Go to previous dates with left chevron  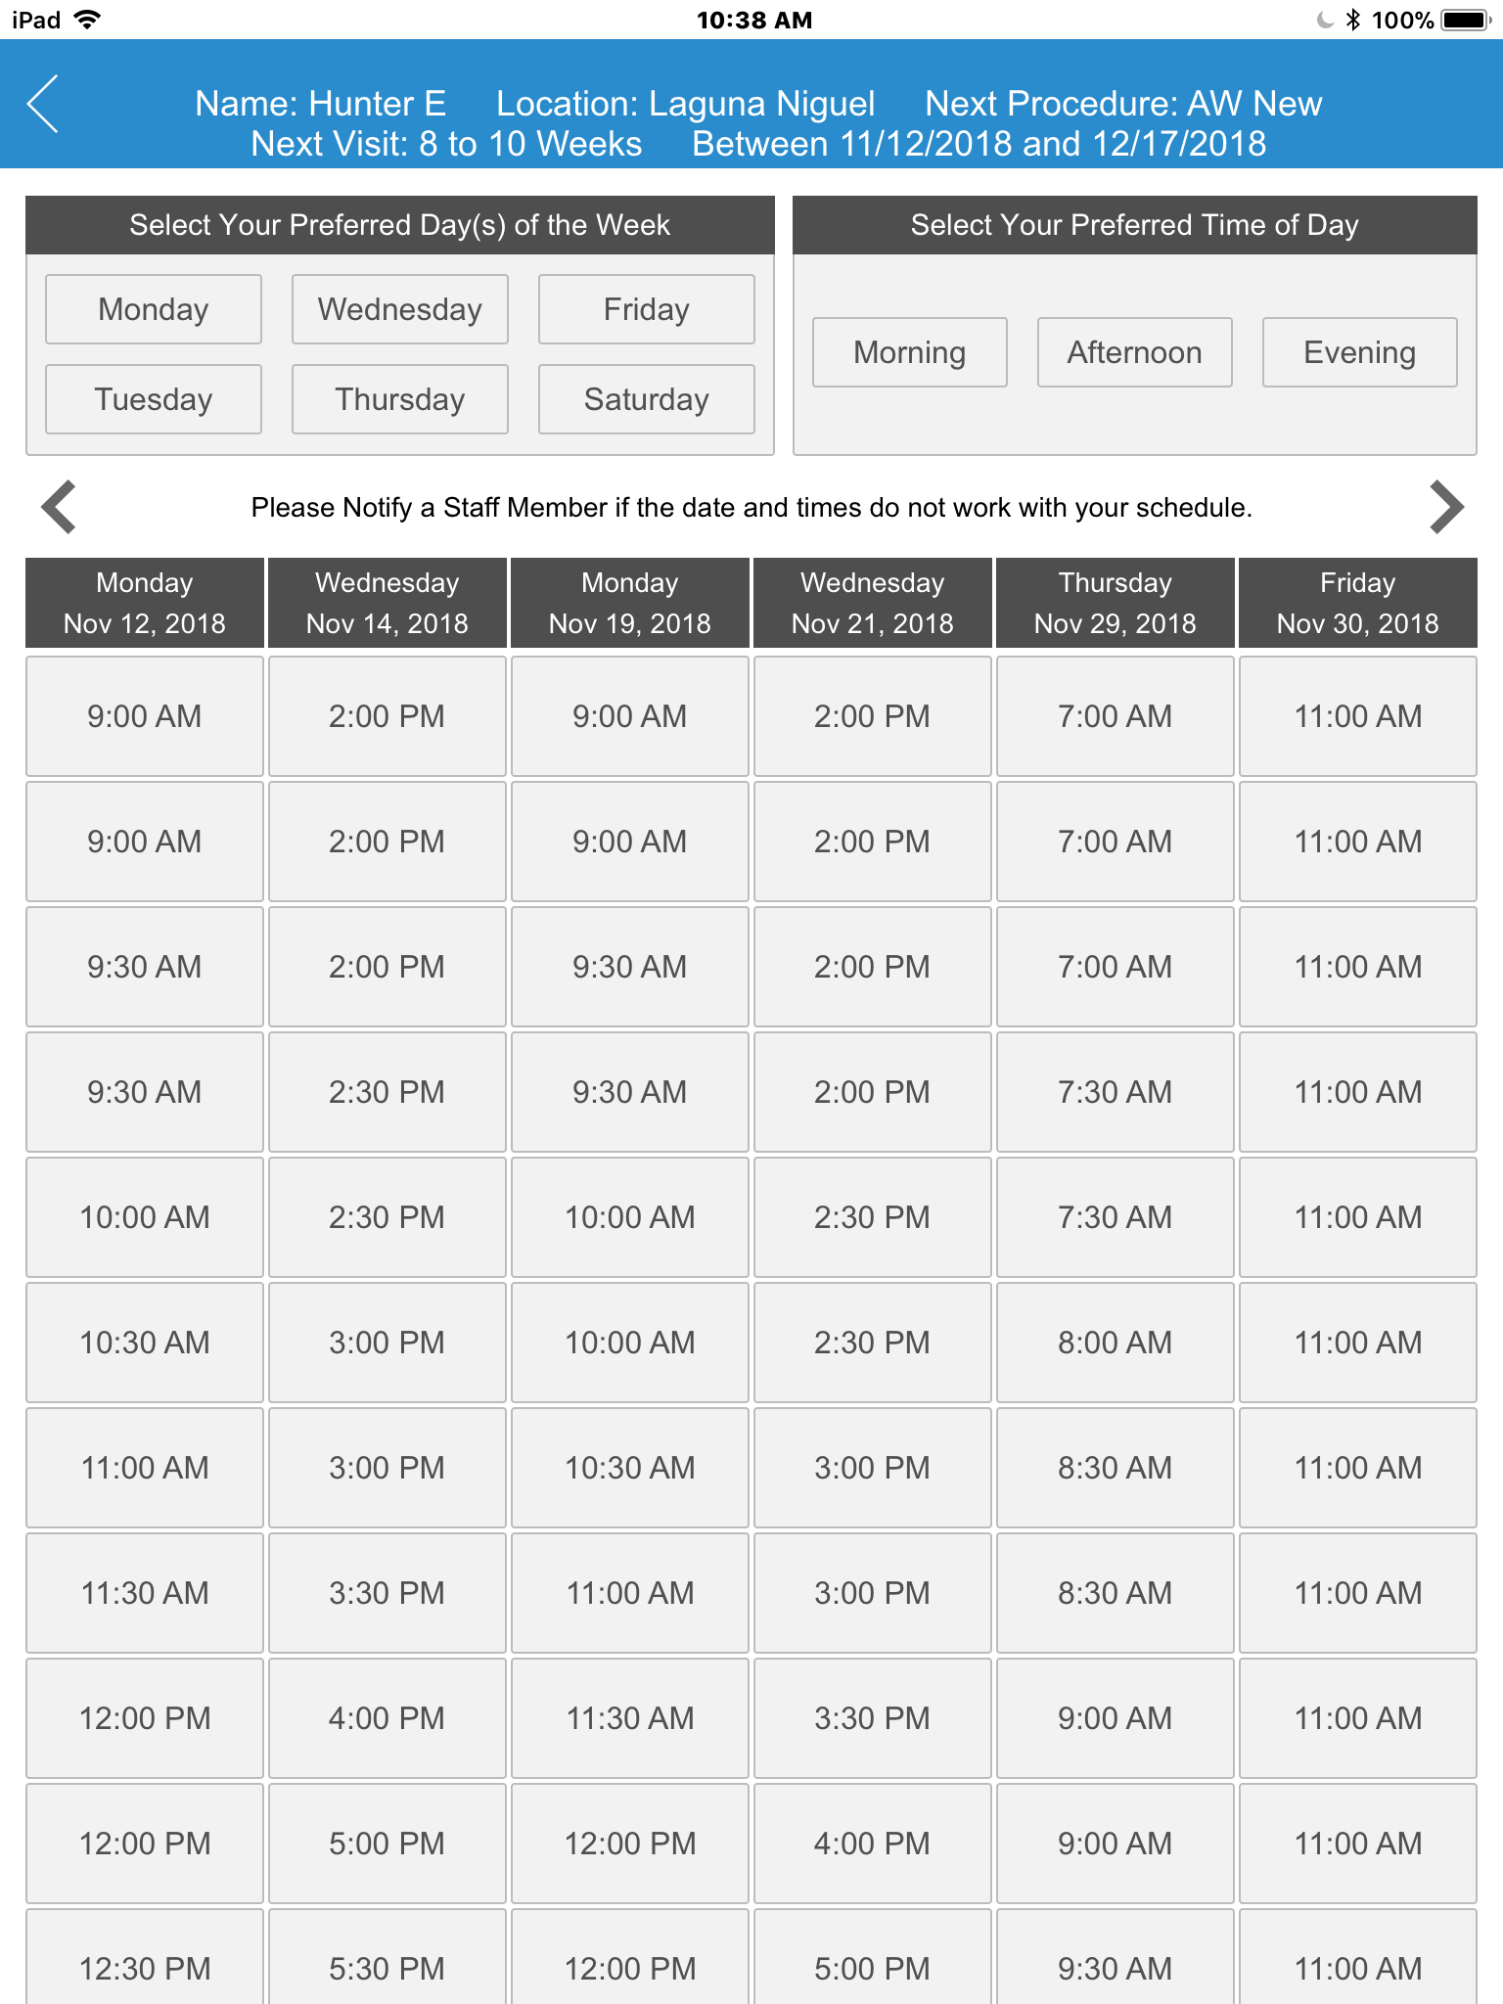pos(59,507)
